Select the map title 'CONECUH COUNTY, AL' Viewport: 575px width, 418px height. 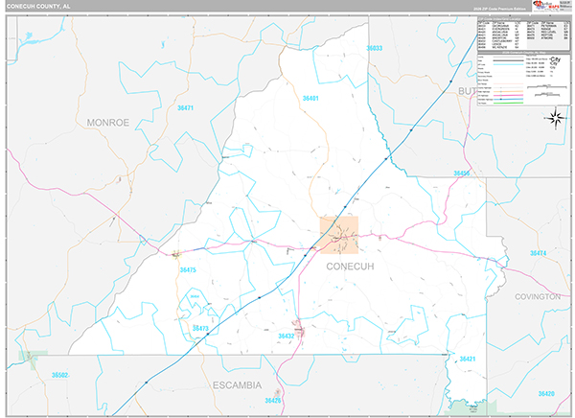(38, 7)
